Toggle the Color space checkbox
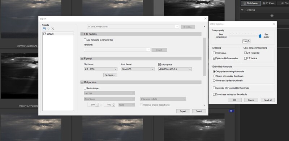 [x=159, y=65]
